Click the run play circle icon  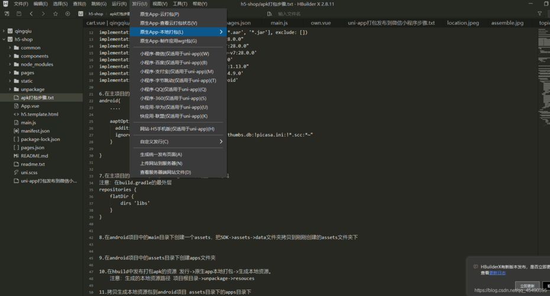coord(67,14)
